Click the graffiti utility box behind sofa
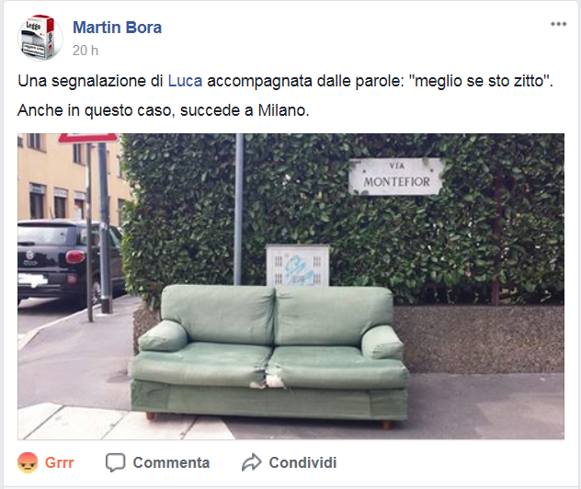Viewport: 581px width, 489px height. (298, 266)
